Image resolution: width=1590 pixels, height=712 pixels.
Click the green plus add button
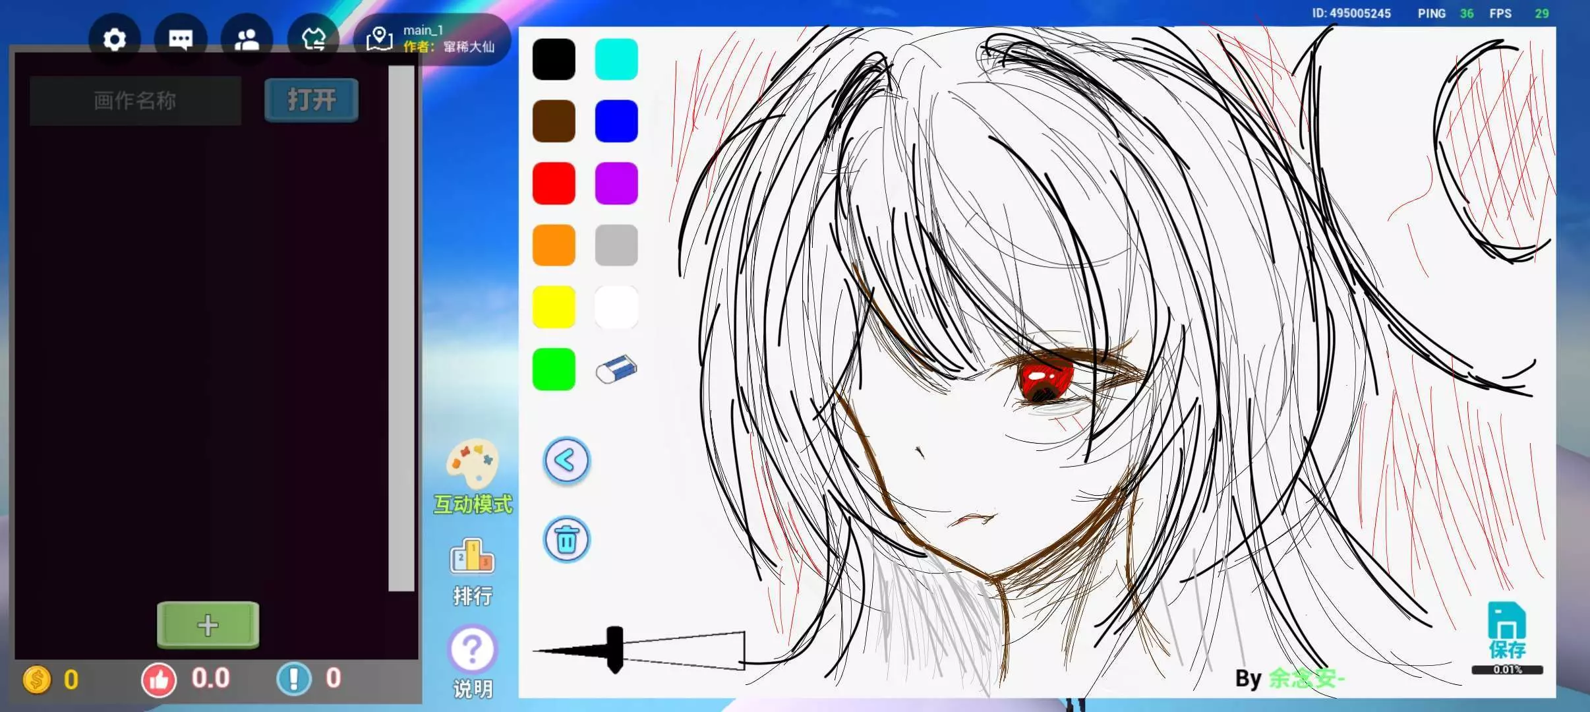(x=208, y=625)
